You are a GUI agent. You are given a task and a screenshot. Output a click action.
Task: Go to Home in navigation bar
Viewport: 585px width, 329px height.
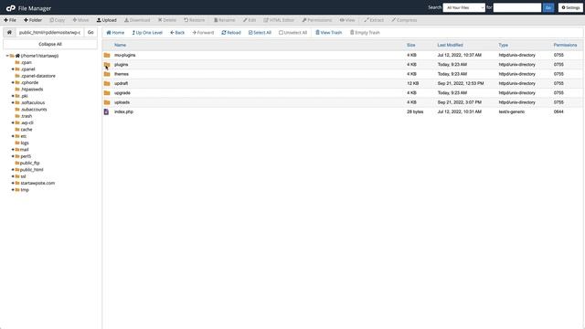point(115,33)
